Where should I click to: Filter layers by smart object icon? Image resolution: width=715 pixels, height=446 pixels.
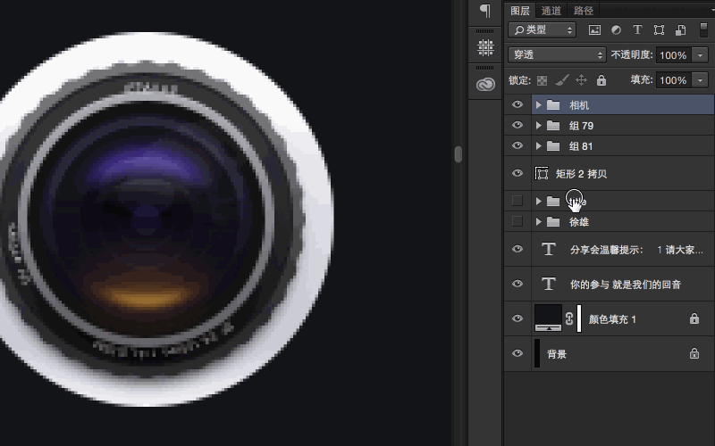680,29
